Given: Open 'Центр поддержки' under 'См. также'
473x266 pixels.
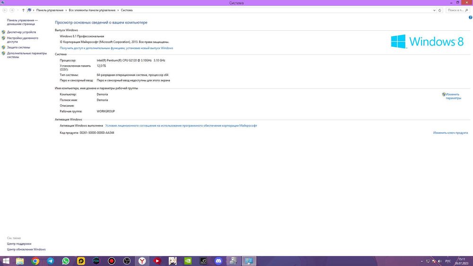Looking at the screenshot, I should tap(19, 244).
